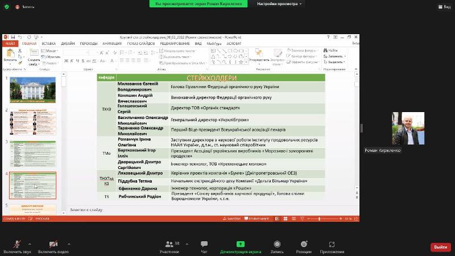Toggle text shadow S formatting
Screen dimensions: 455x256
(83, 61)
